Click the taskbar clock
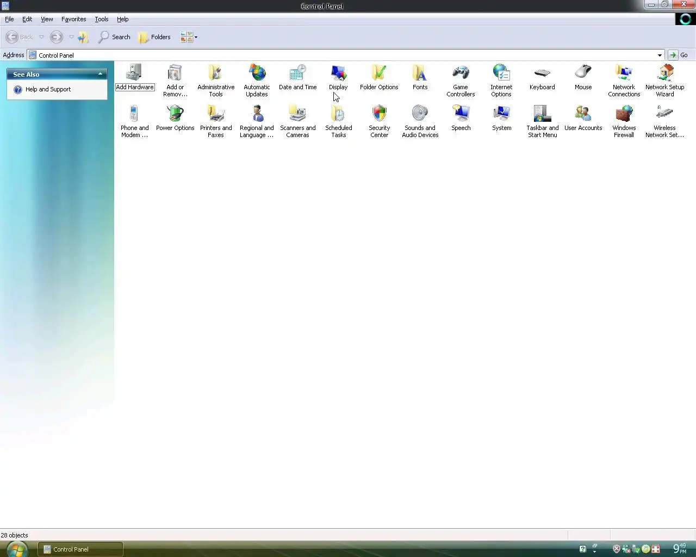 coord(680,549)
